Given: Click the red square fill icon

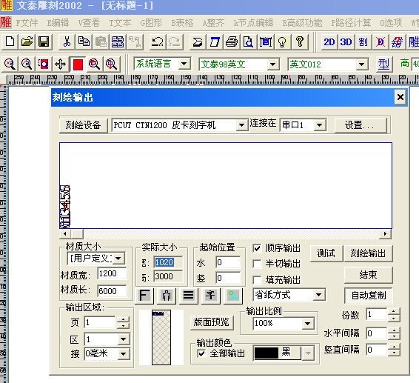Looking at the screenshot, I should coord(78,64).
